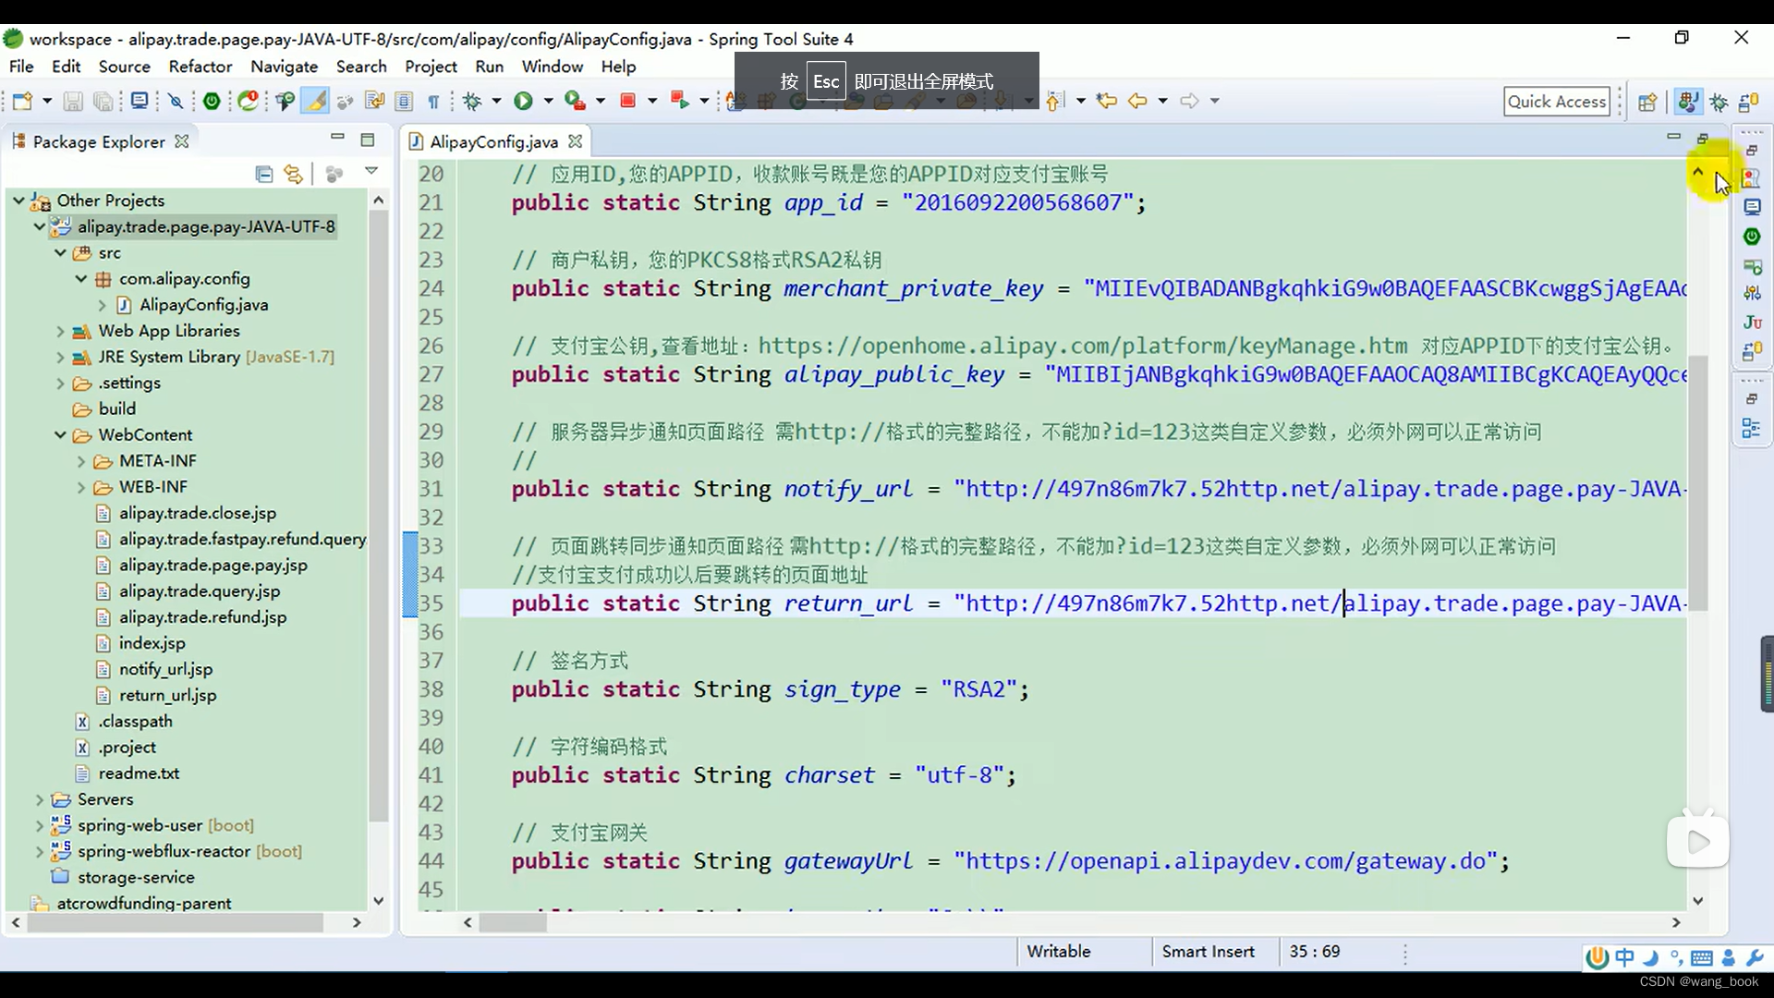1774x998 pixels.
Task: Toggle Skip All Breakpoints icon
Action: click(176, 101)
